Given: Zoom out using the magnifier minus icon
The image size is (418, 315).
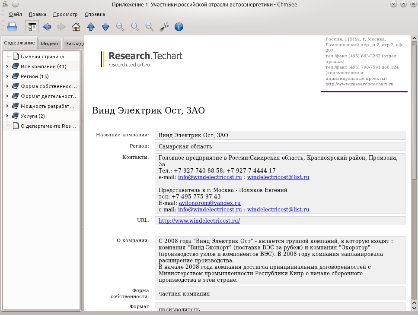Looking at the screenshot, I should (x=150, y=27).
